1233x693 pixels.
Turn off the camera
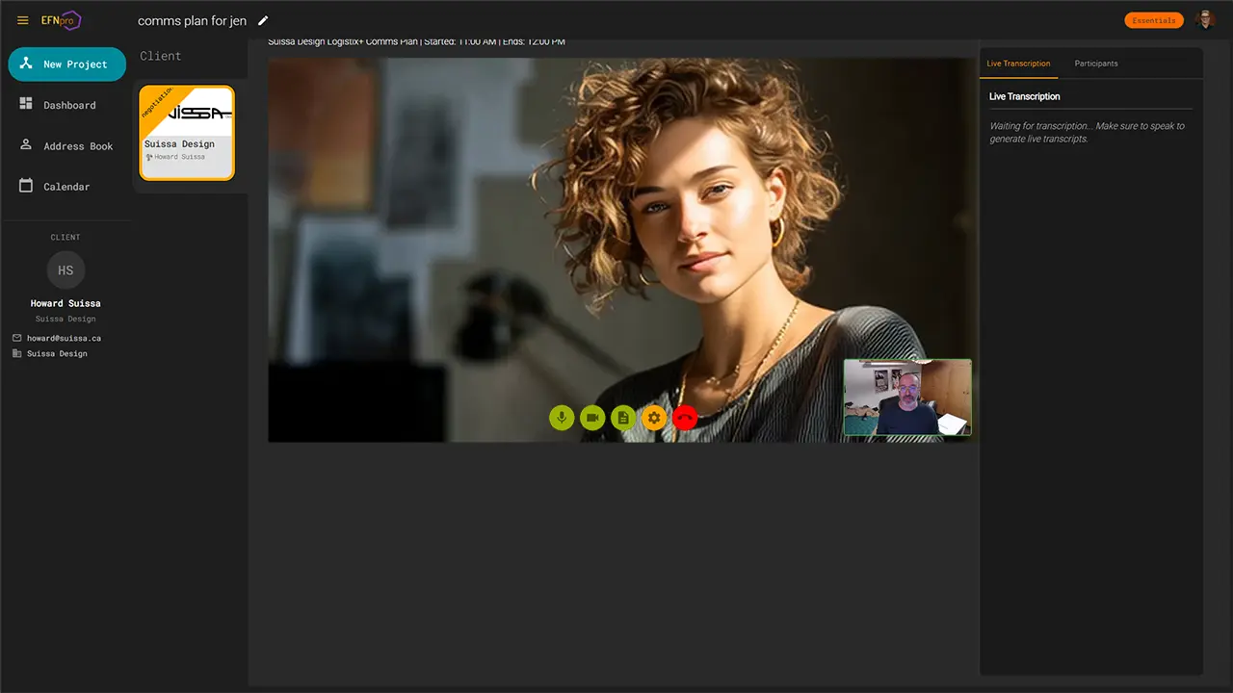pyautogui.click(x=592, y=418)
